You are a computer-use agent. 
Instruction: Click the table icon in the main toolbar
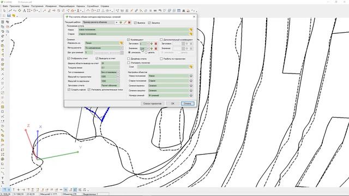click(179, 11)
